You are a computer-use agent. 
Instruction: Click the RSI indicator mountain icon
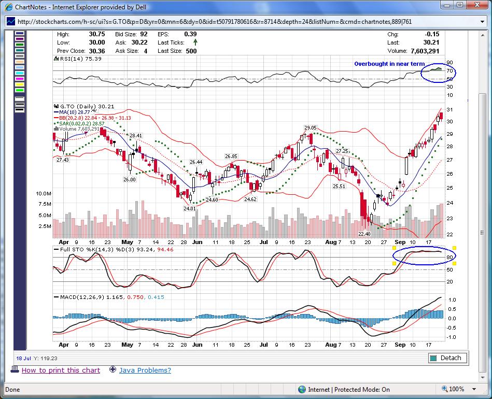point(57,59)
